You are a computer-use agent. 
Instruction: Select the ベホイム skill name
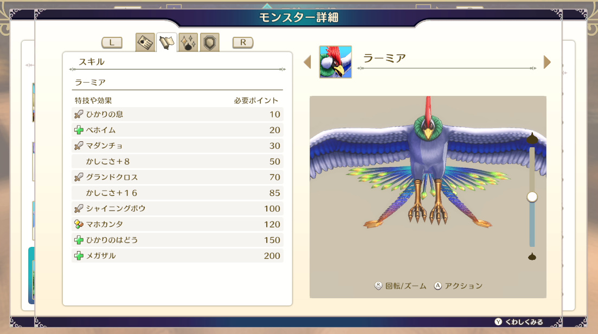pyautogui.click(x=101, y=130)
